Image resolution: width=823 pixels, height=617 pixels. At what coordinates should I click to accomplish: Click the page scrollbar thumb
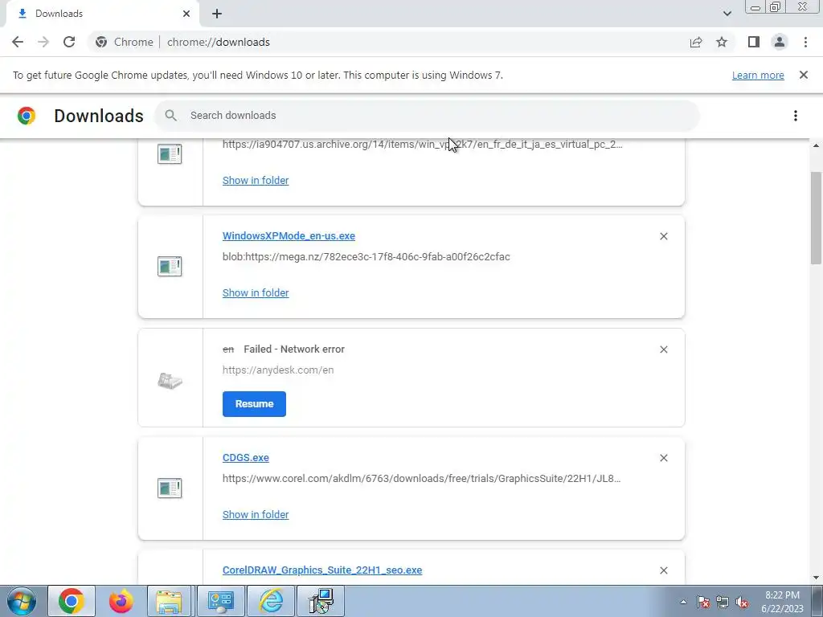[x=816, y=218]
